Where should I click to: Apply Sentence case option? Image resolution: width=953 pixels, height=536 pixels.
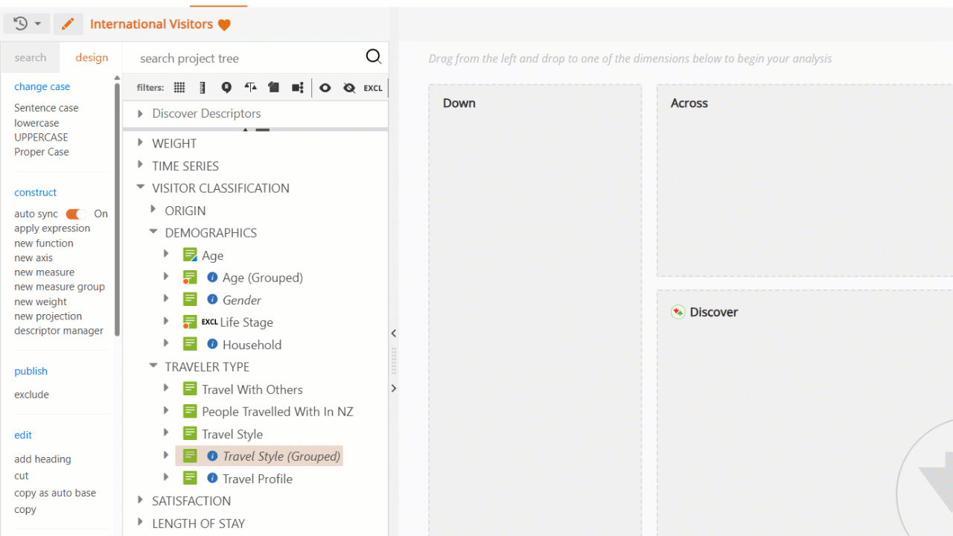[46, 108]
